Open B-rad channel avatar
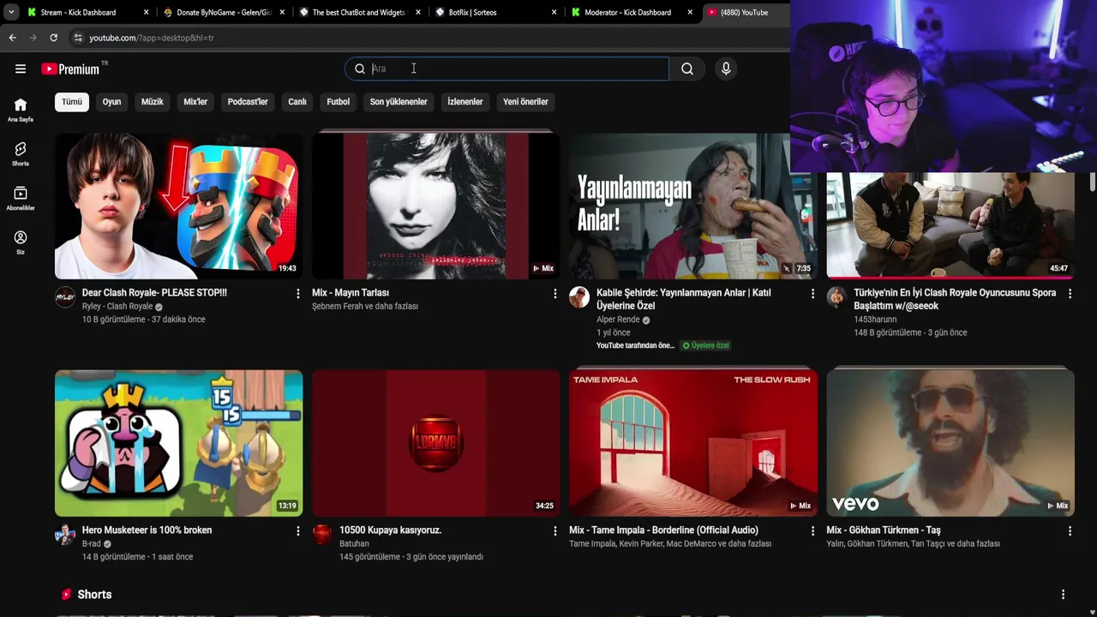The image size is (1097, 617). (x=65, y=534)
